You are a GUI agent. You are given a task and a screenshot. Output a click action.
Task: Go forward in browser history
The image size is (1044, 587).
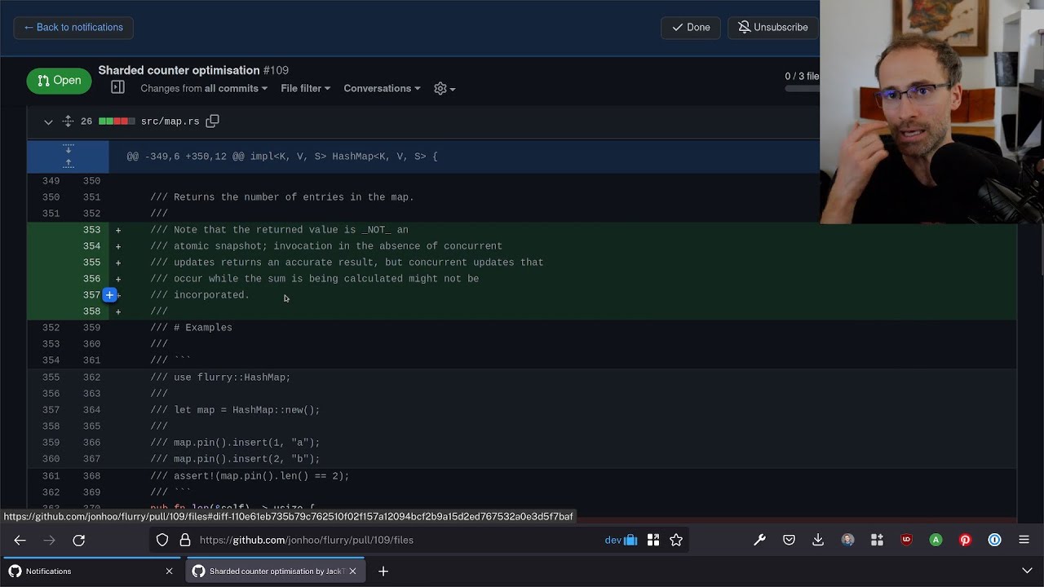click(x=50, y=540)
